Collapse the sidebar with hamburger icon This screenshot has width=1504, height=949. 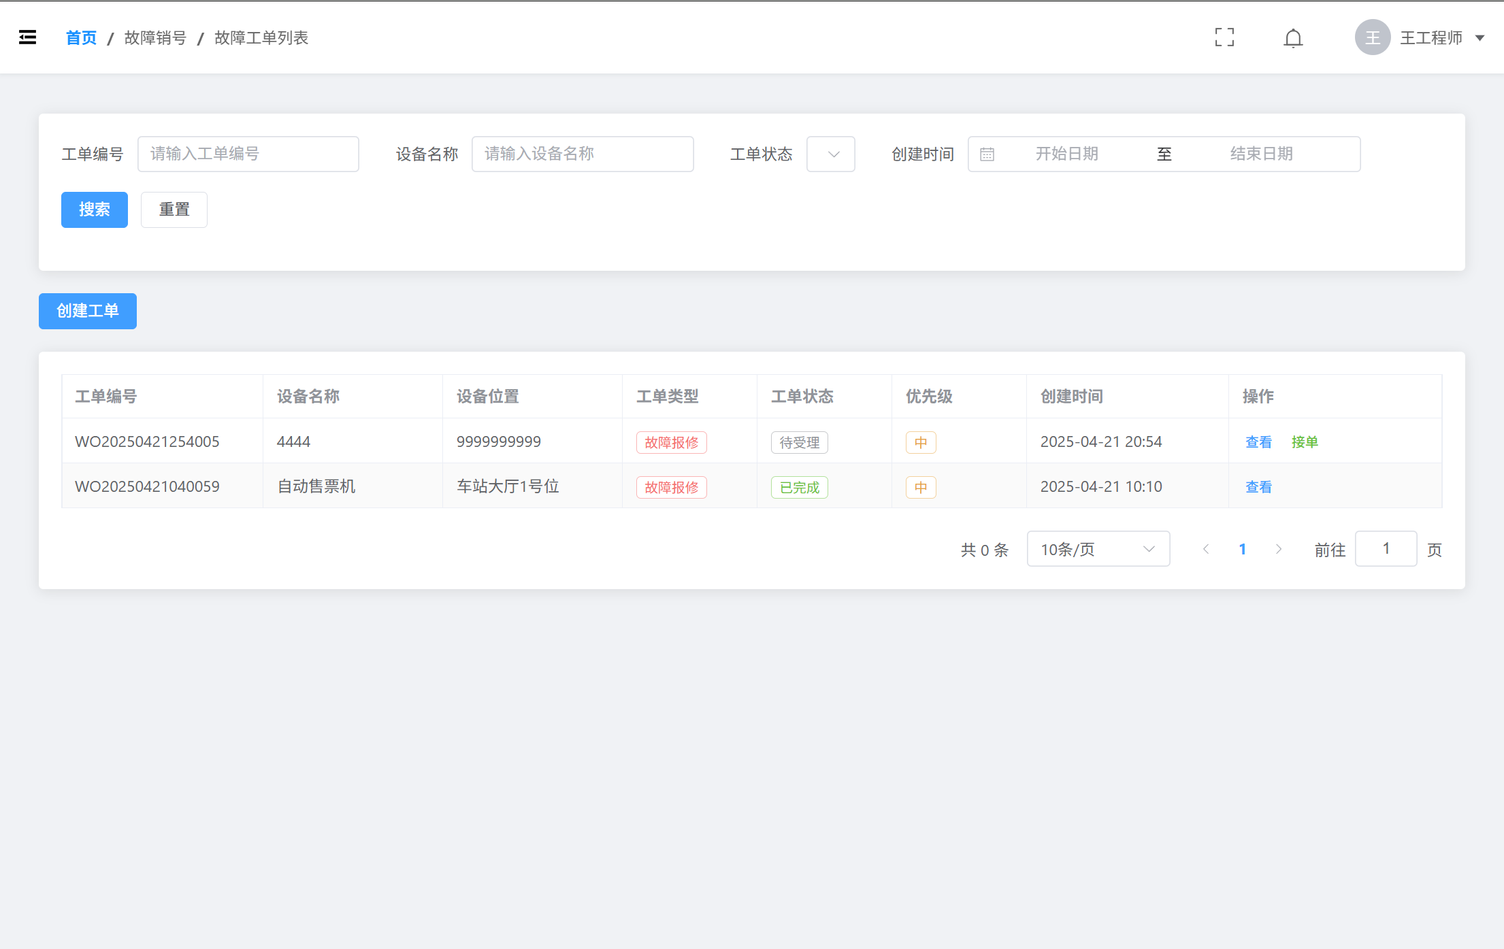click(27, 37)
